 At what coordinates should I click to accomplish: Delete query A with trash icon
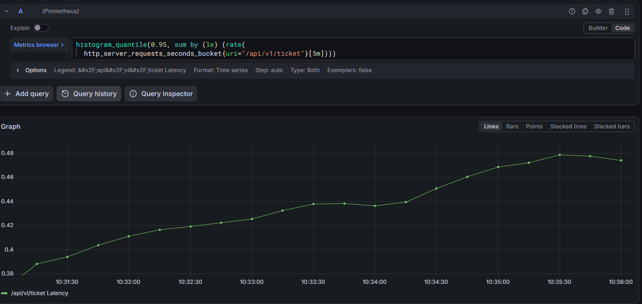coord(612,11)
